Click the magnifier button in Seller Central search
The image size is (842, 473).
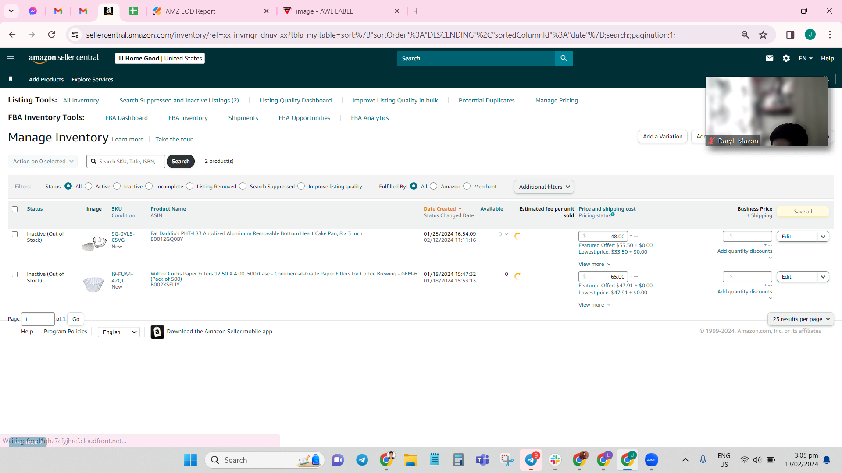coord(564,58)
